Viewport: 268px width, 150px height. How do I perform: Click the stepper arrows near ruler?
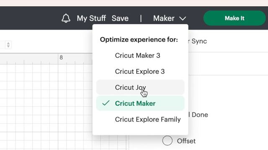coord(8,45)
